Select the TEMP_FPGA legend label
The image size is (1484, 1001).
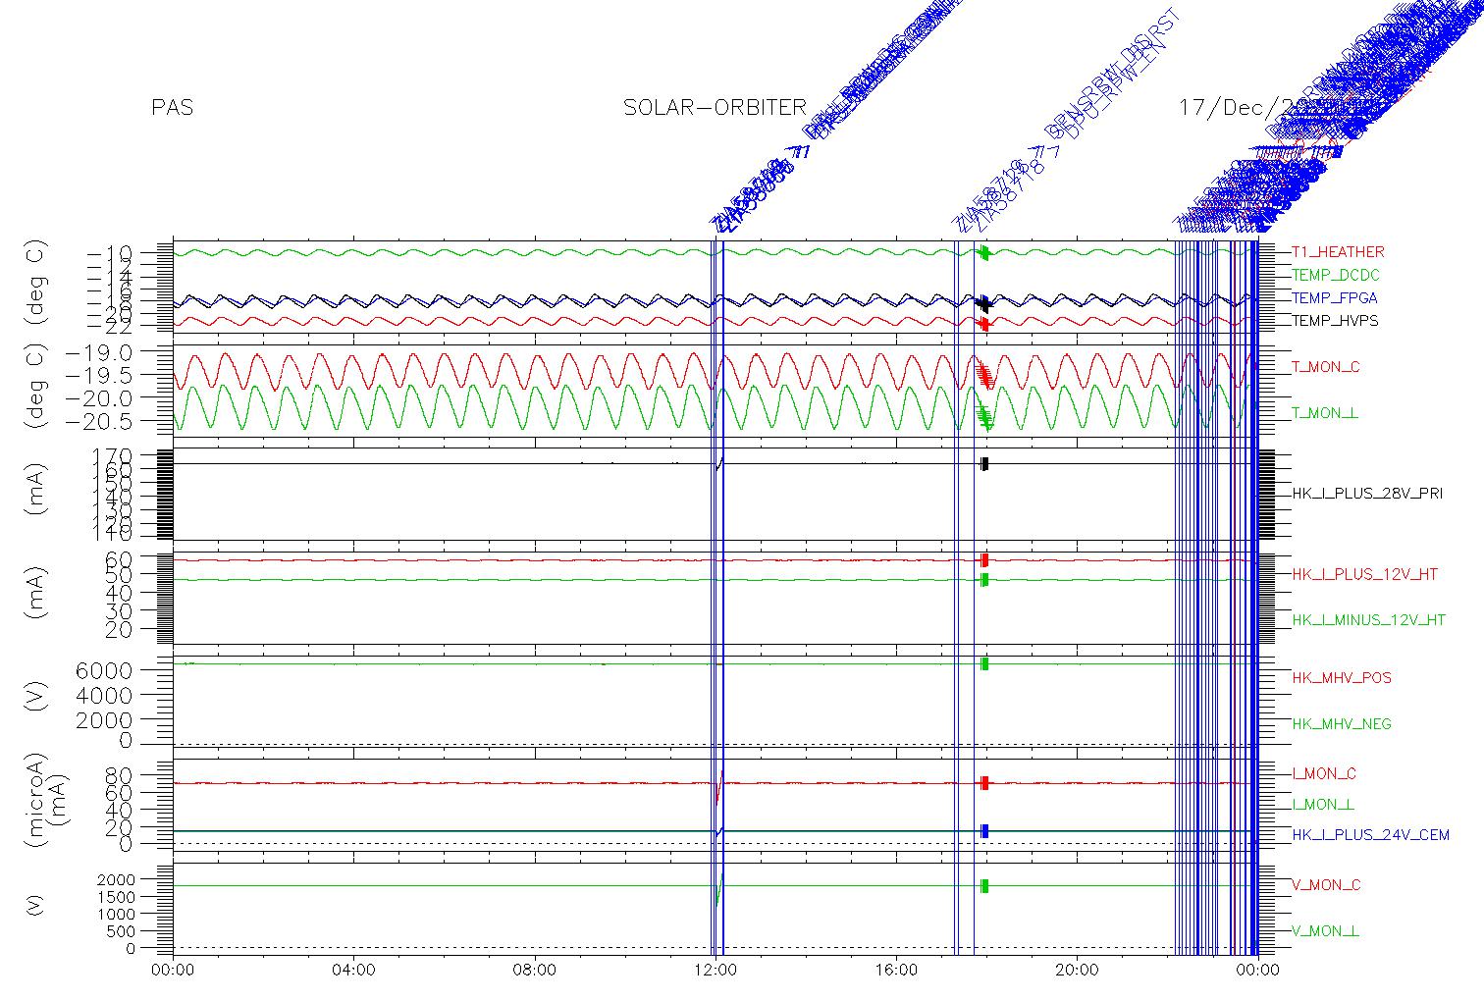1335,297
